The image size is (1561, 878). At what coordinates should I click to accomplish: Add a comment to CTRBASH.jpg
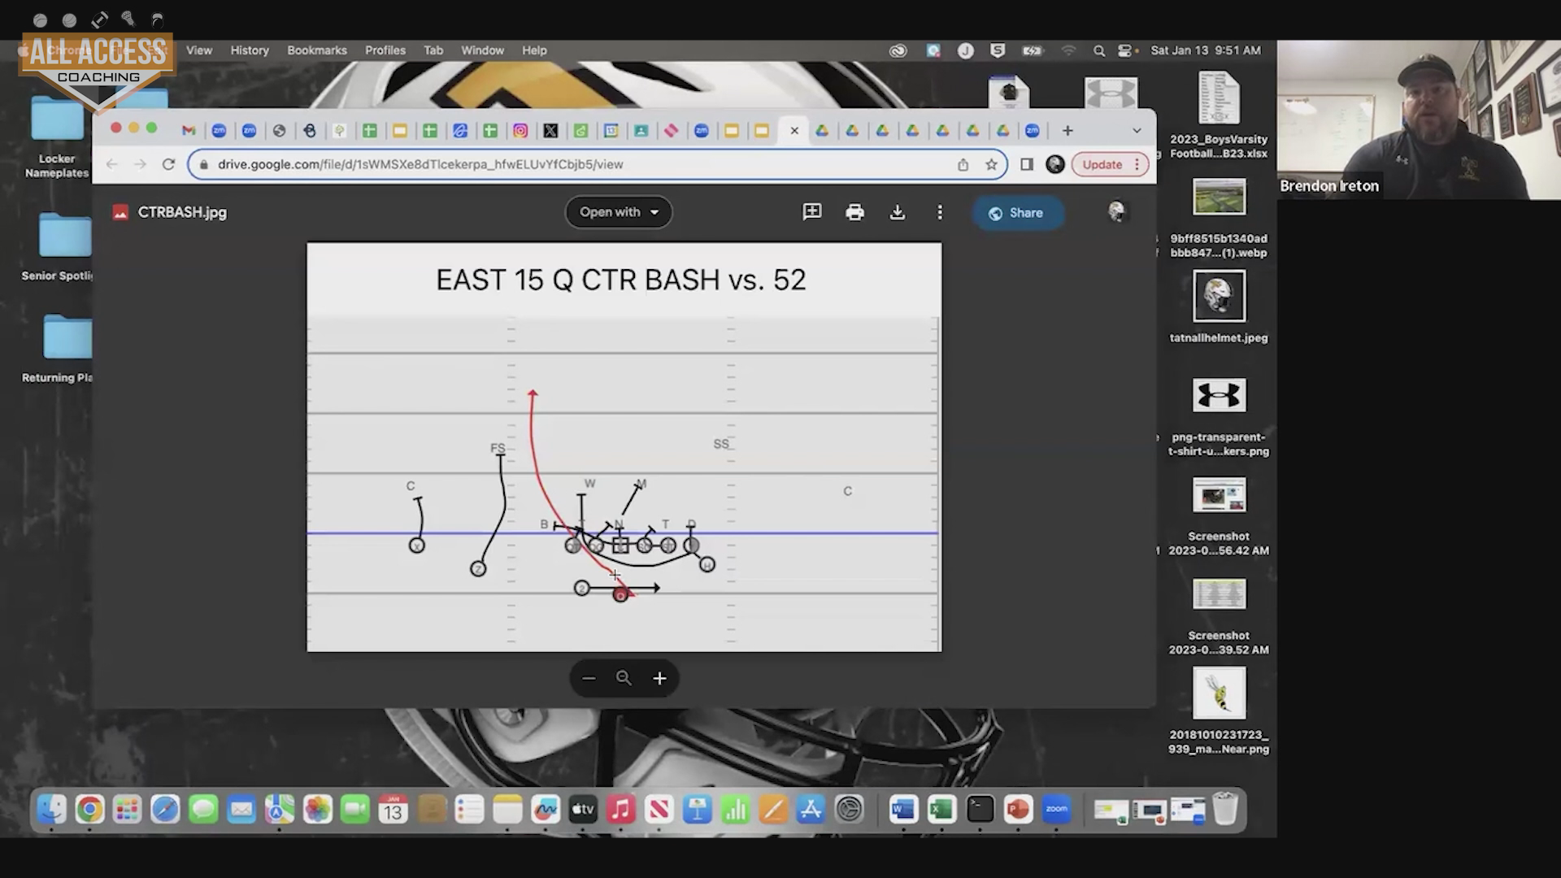812,212
